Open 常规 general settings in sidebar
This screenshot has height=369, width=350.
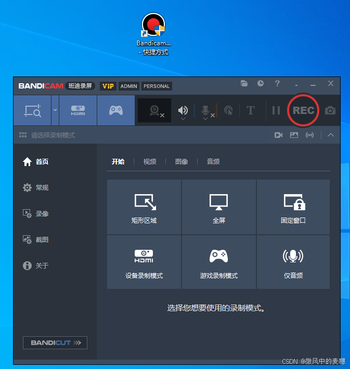click(x=35, y=187)
